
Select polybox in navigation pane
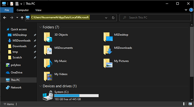tap(16, 65)
